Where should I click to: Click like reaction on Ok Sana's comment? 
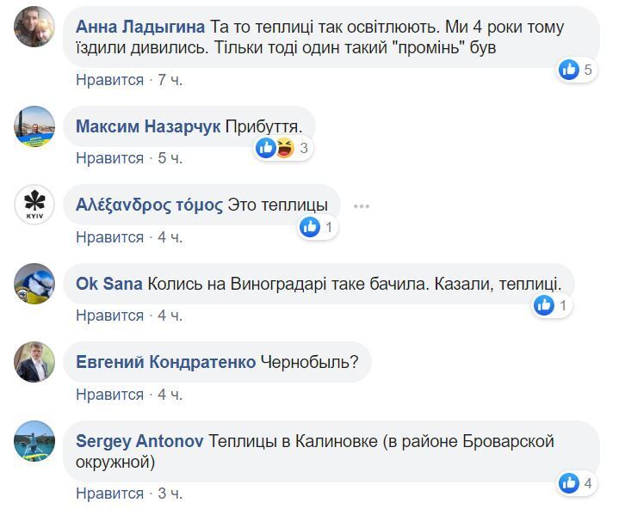tap(544, 305)
